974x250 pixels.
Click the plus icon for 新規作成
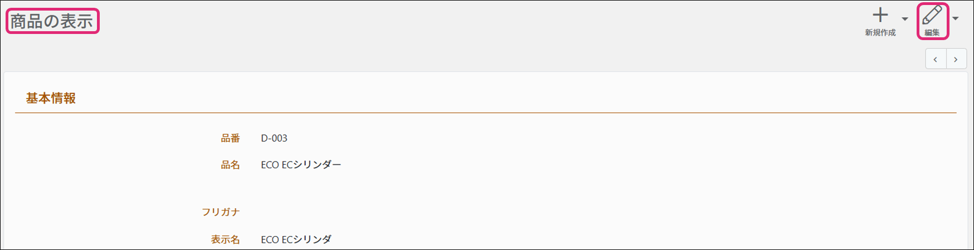pos(880,15)
